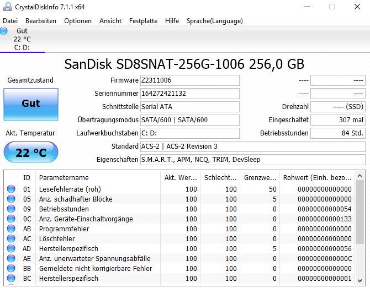Screen dimensions: 370x288
Task: Click status orb for Anz. unerwarteter Spannungsabfälle
Action: (11, 258)
